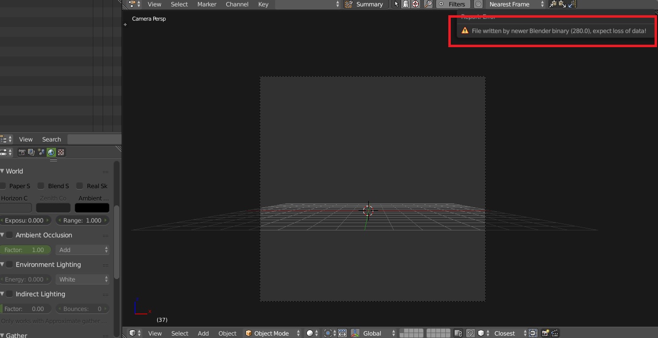The image size is (658, 338).
Task: Enable the Paper Sky checkbox
Action: click(3, 186)
